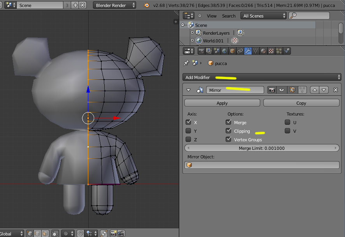Screen dimensions: 345x237
Task: Toggle Mirror modifier viewport visibility eye
Action: (x=281, y=90)
